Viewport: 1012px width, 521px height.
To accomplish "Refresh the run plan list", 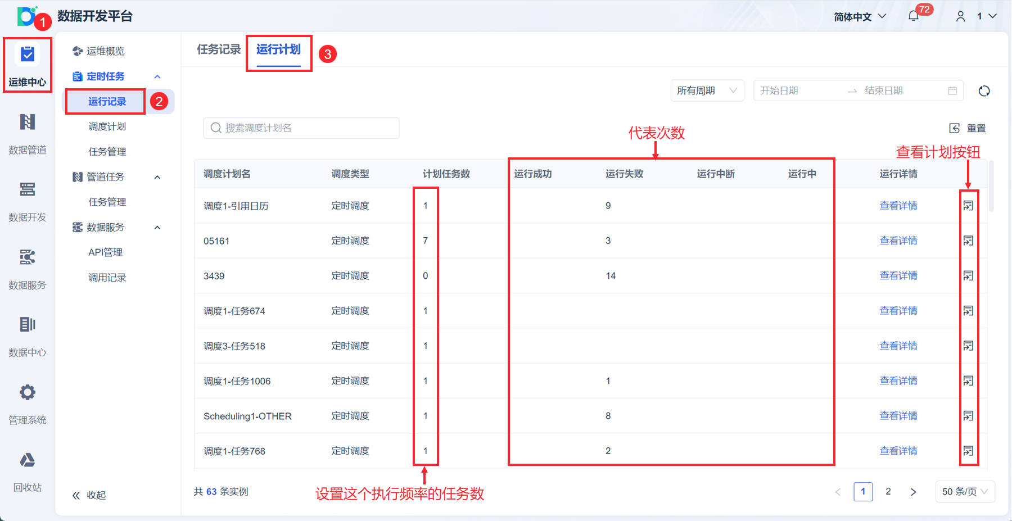I will (984, 91).
